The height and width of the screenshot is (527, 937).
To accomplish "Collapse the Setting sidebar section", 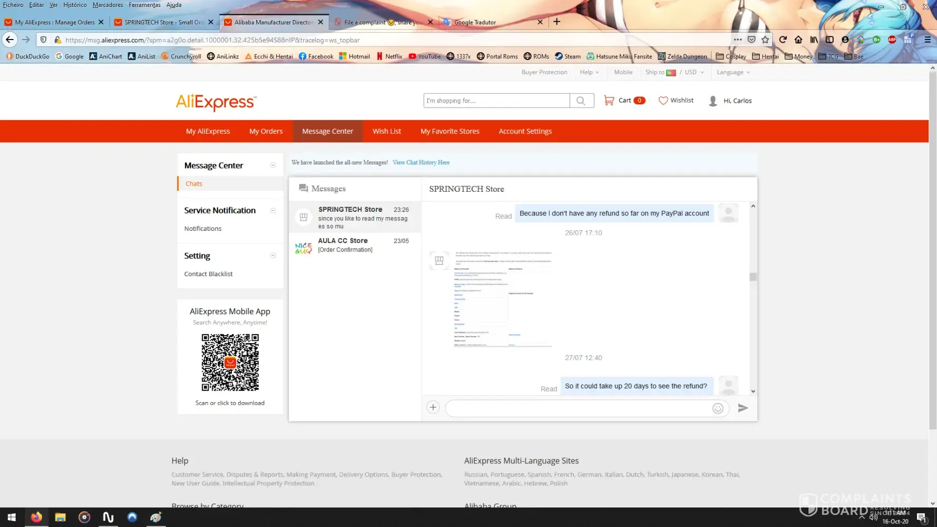I will click(273, 256).
